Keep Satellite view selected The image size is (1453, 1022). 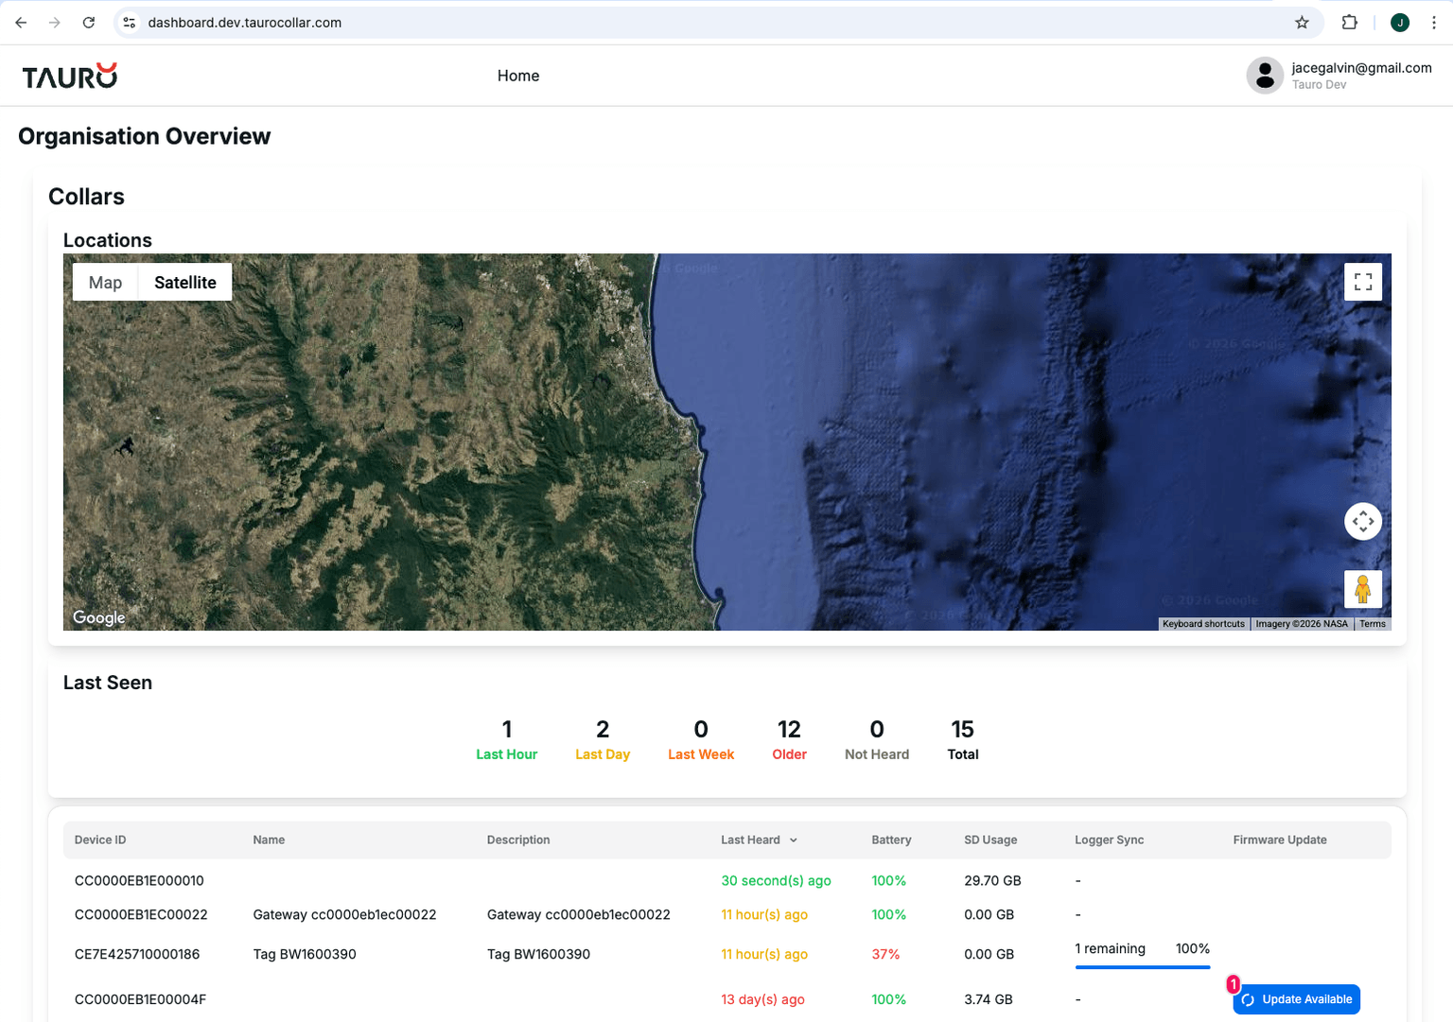tap(184, 282)
